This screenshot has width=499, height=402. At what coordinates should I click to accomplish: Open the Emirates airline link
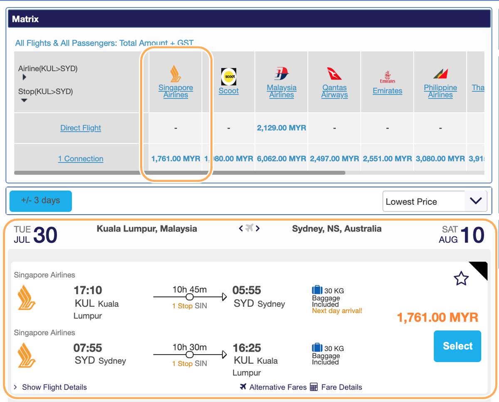click(x=388, y=91)
